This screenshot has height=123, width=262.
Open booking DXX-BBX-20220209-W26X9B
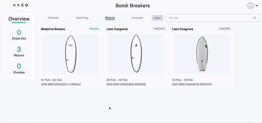pos(126,85)
